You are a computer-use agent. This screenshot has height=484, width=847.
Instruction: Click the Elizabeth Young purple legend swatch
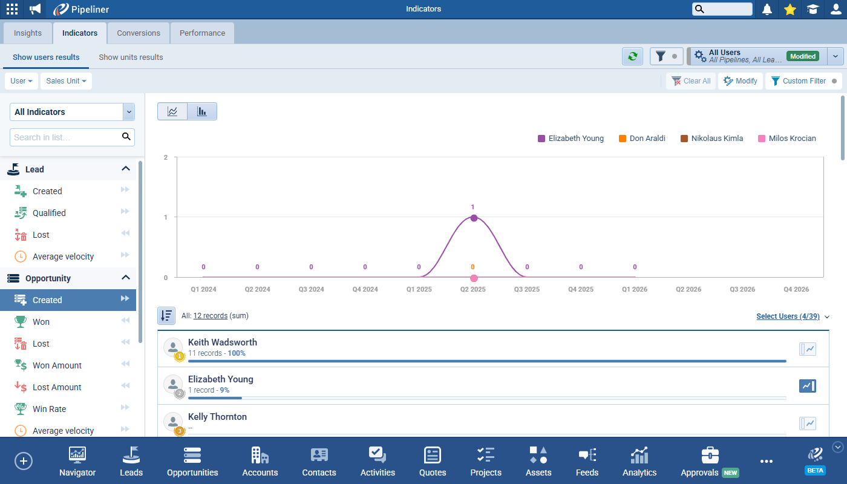tap(541, 139)
